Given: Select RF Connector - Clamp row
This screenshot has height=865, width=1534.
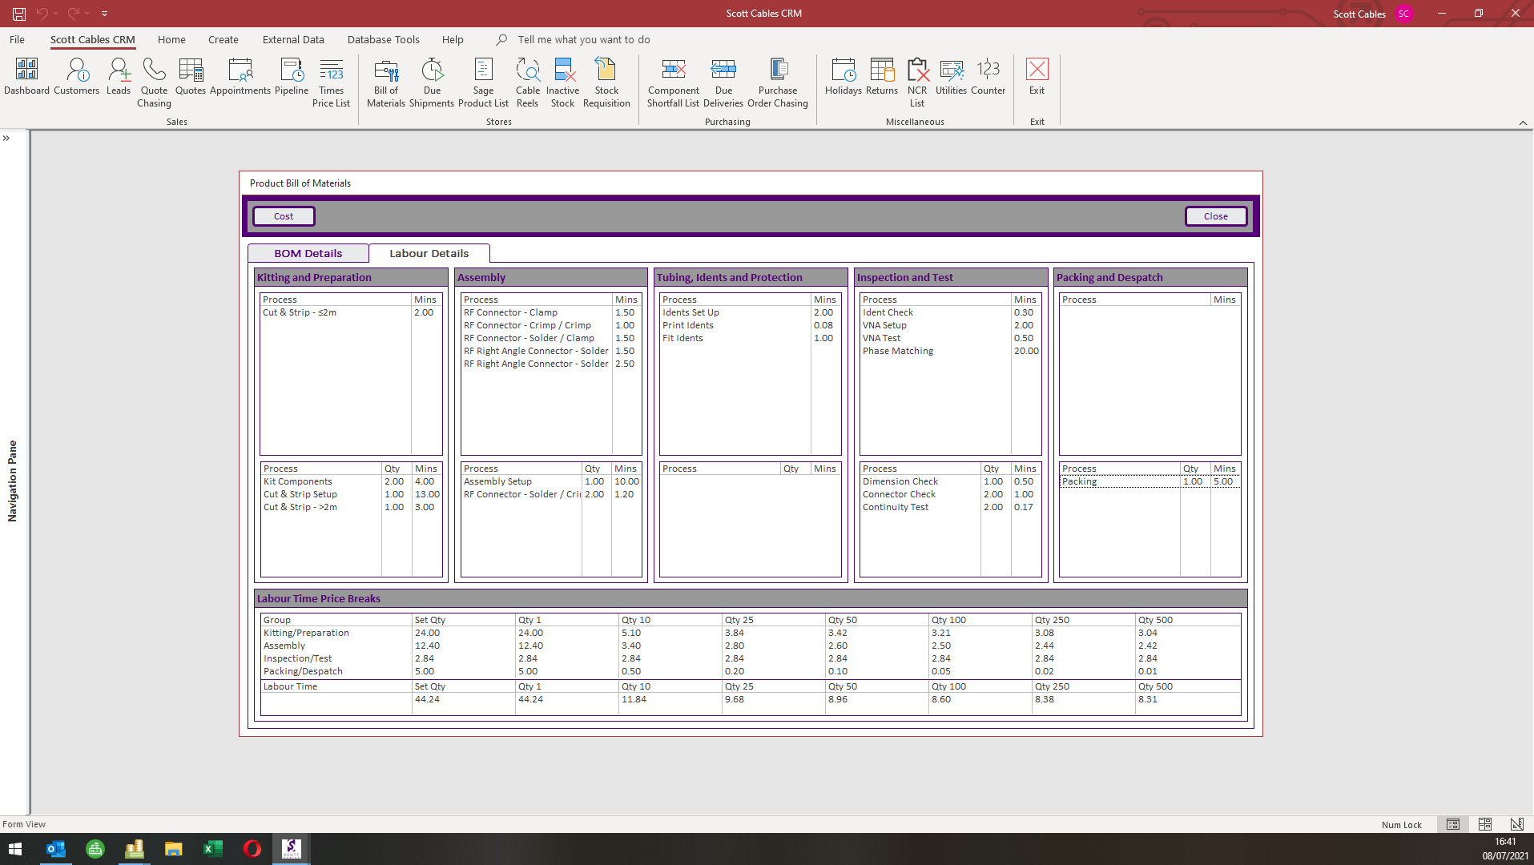Looking at the screenshot, I should click(x=551, y=312).
